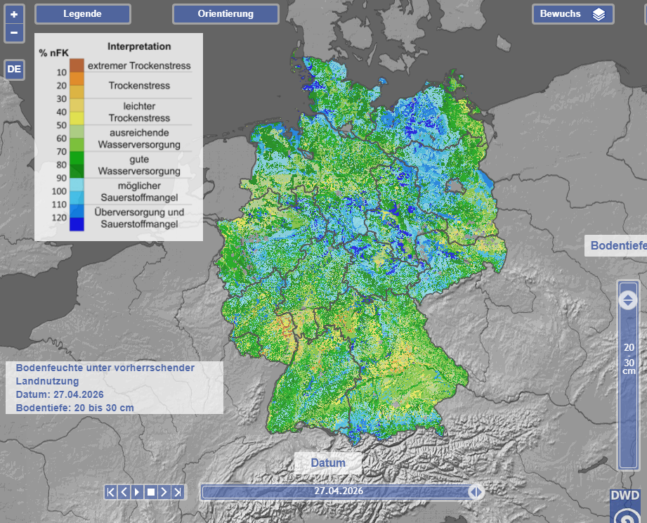The width and height of the screenshot is (647, 523).
Task: Click the Datum slider handle
Action: point(476,492)
